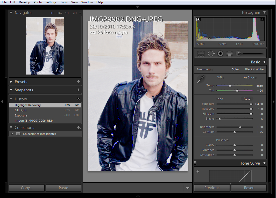
Task: Select the Crop Overlay tool
Action: 201,54
